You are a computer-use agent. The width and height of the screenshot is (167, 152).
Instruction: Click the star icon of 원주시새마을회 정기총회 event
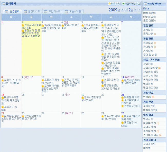pos(23,25)
